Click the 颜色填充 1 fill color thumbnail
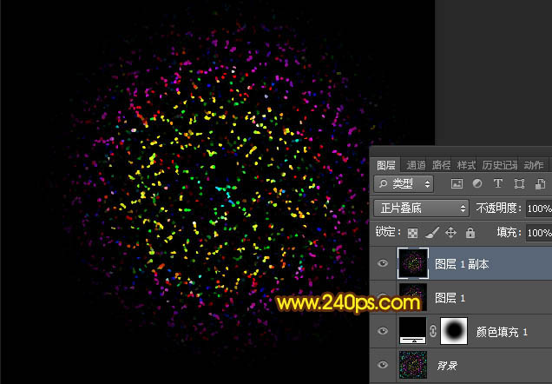552x384 pixels. pos(412,331)
